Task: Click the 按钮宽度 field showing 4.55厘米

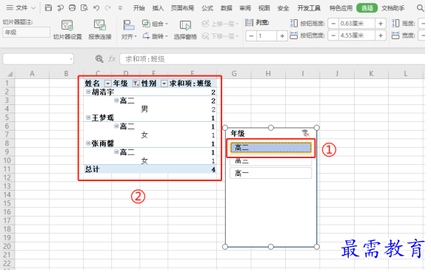Action: pyautogui.click(x=357, y=35)
